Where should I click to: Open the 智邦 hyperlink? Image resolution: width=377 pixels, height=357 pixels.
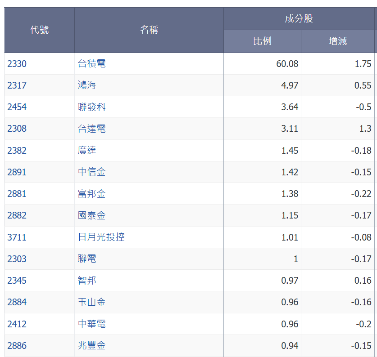click(87, 280)
